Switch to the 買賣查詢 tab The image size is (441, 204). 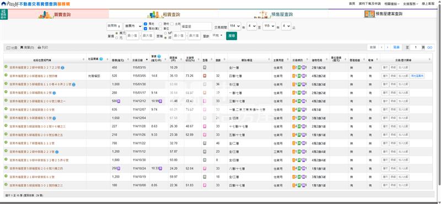55,14
